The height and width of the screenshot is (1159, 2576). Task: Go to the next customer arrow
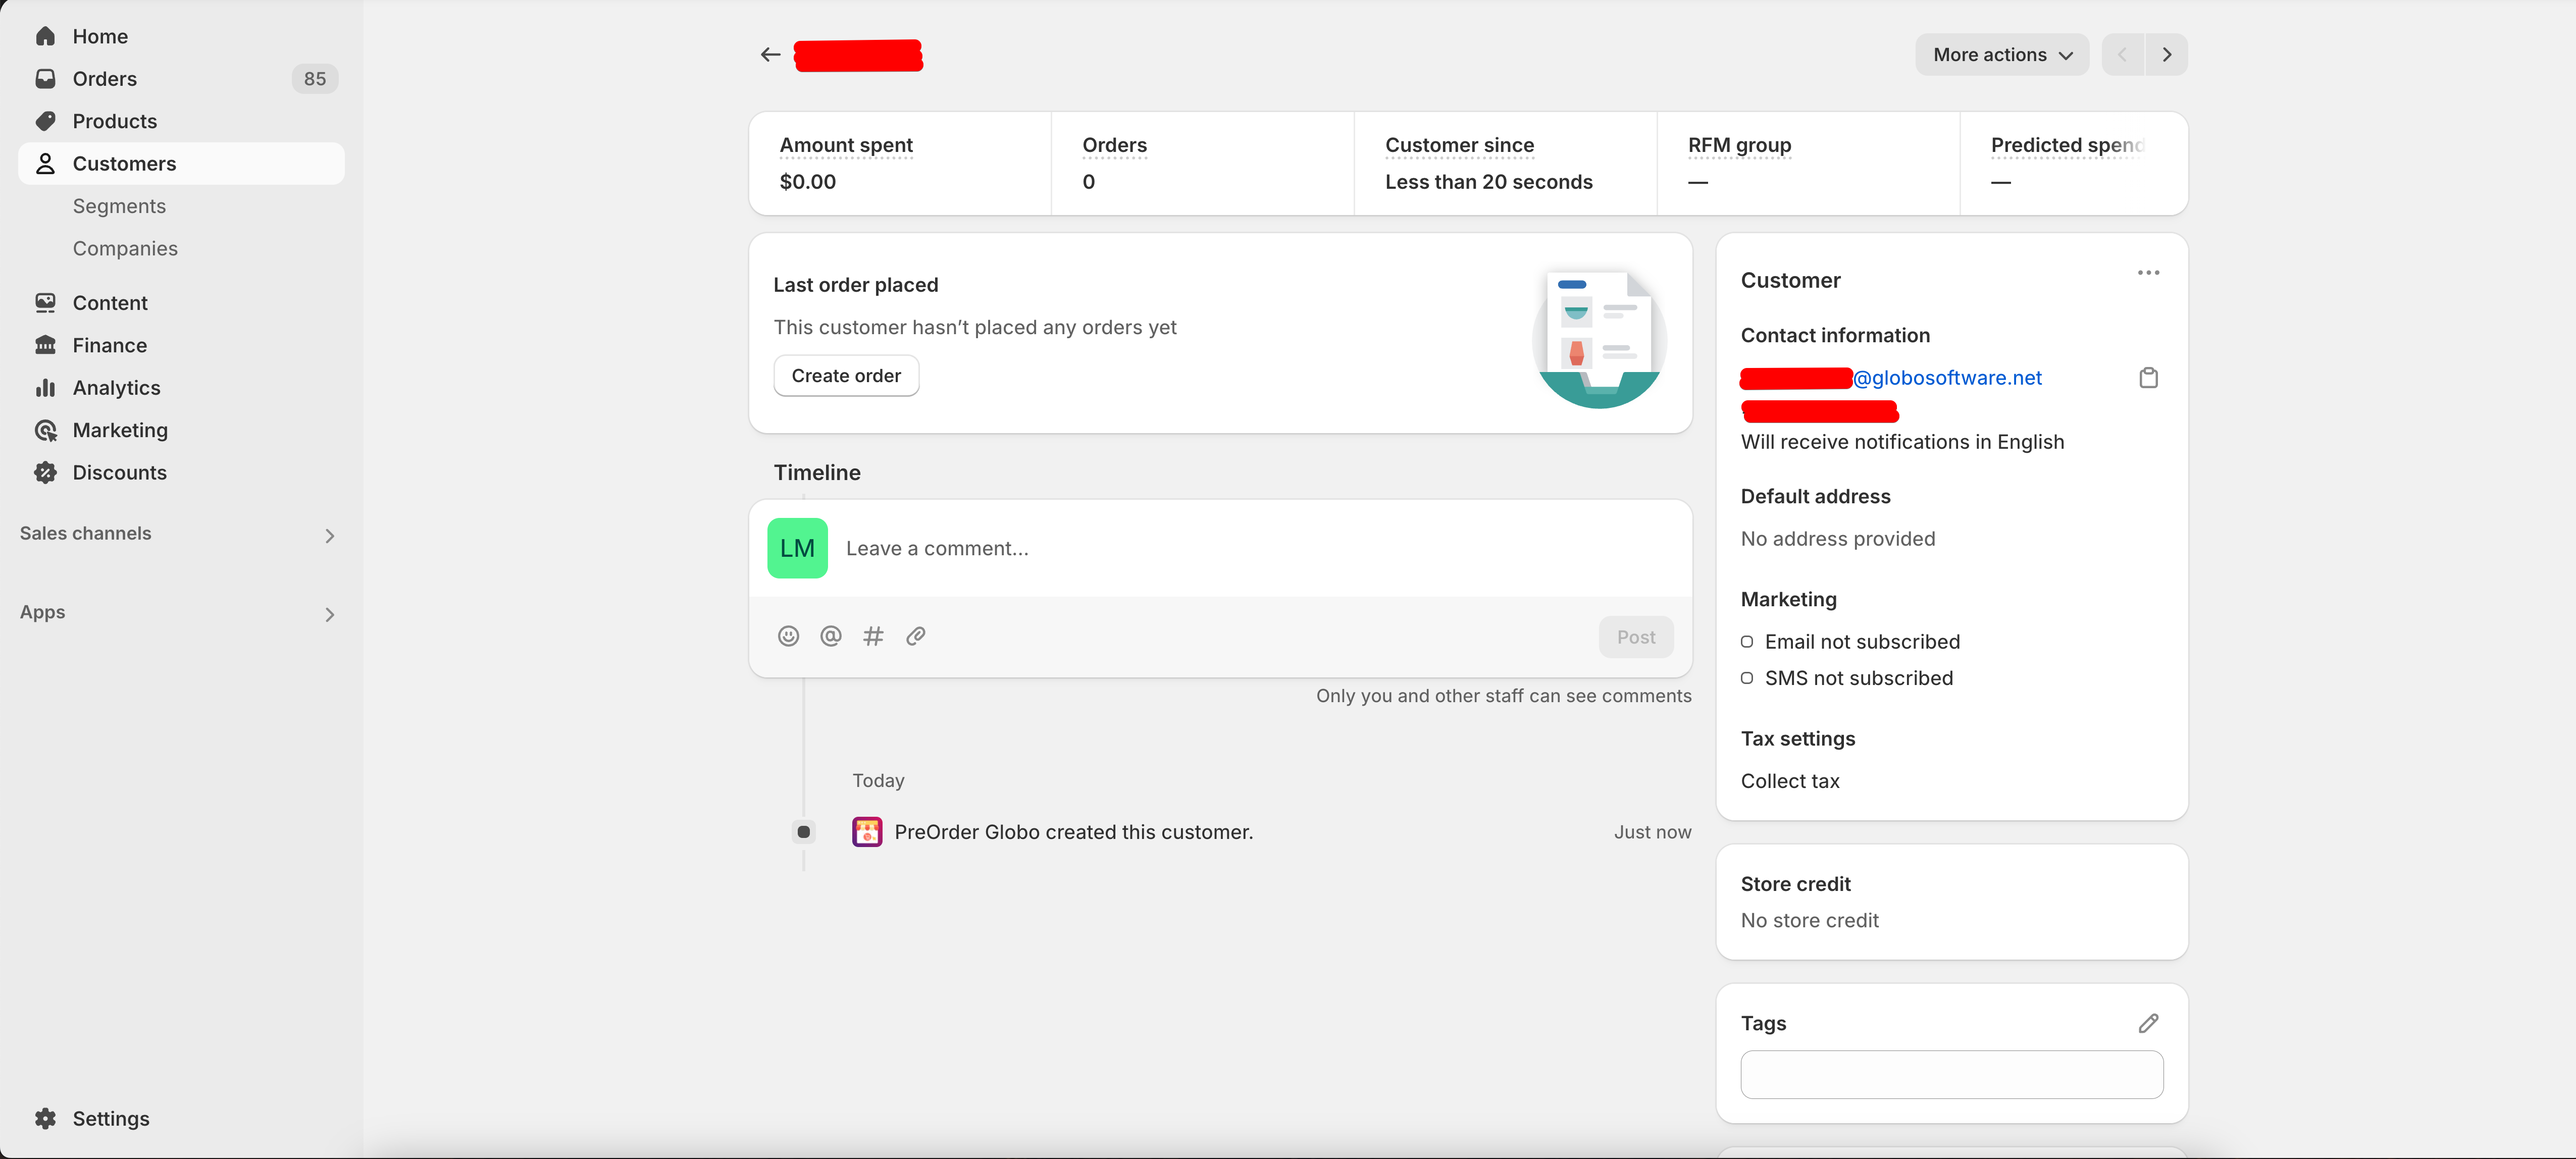click(2166, 54)
